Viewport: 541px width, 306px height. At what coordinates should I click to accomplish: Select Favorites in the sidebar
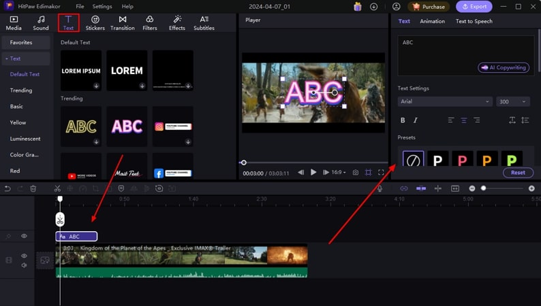[x=26, y=42]
